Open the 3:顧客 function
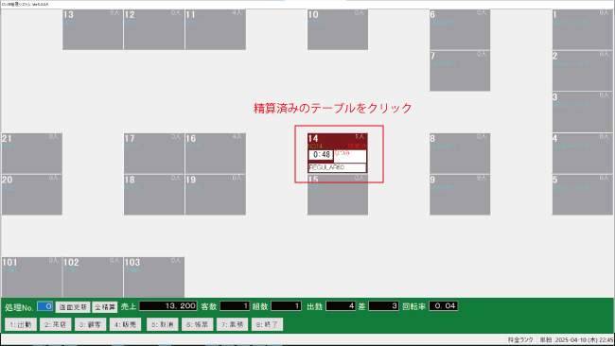This screenshot has height=346, width=615. pyautogui.click(x=90, y=324)
